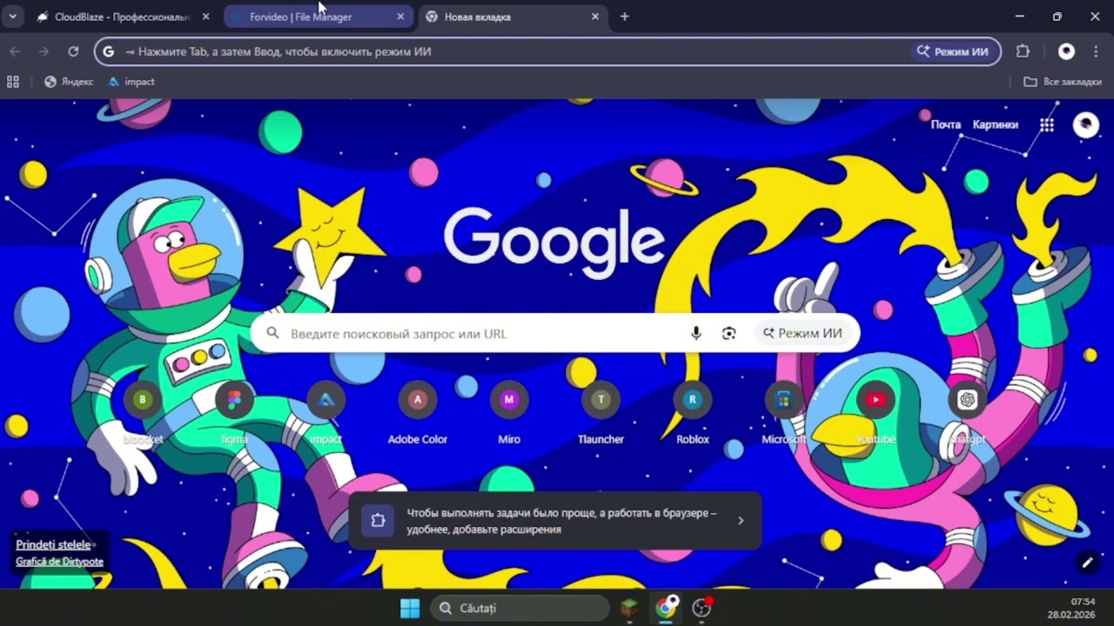Image resolution: width=1114 pixels, height=626 pixels.
Task: Click the add extensions suggestion banner
Action: click(x=555, y=521)
